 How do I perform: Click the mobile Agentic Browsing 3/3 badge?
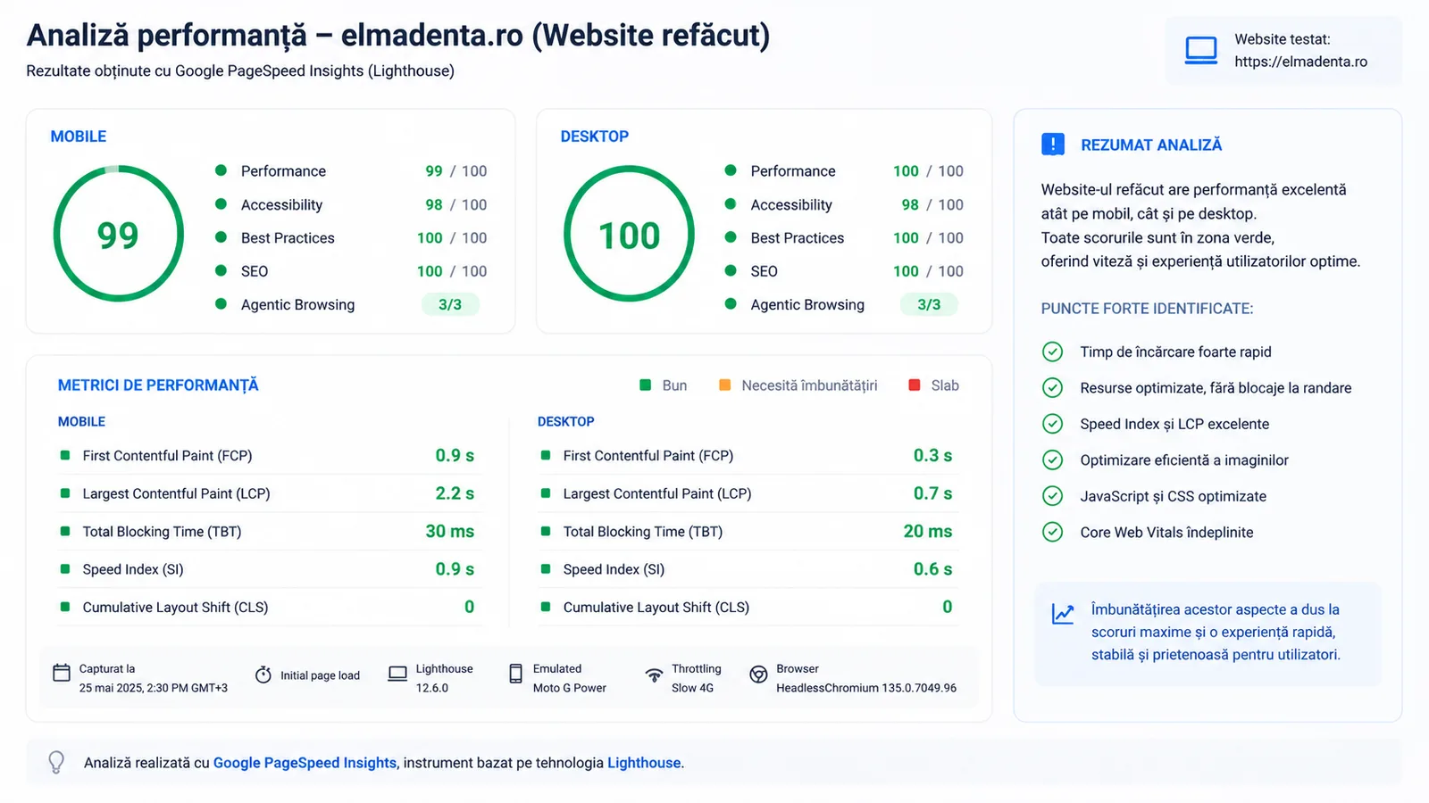pos(450,304)
